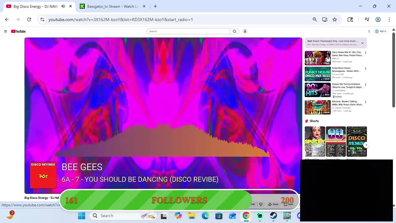The height and width of the screenshot is (223, 396).
Task: Mute the Big Disco Energy tab audio icon
Action: [x=63, y=6]
